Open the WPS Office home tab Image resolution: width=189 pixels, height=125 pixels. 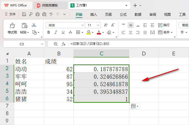pos(17,5)
